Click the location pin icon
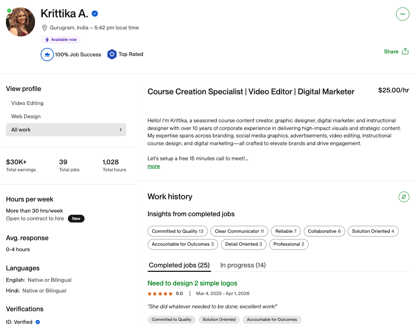 (x=45, y=28)
